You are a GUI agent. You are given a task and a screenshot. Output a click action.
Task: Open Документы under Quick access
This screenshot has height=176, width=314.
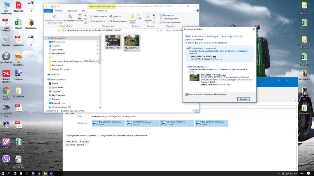tap(57, 50)
